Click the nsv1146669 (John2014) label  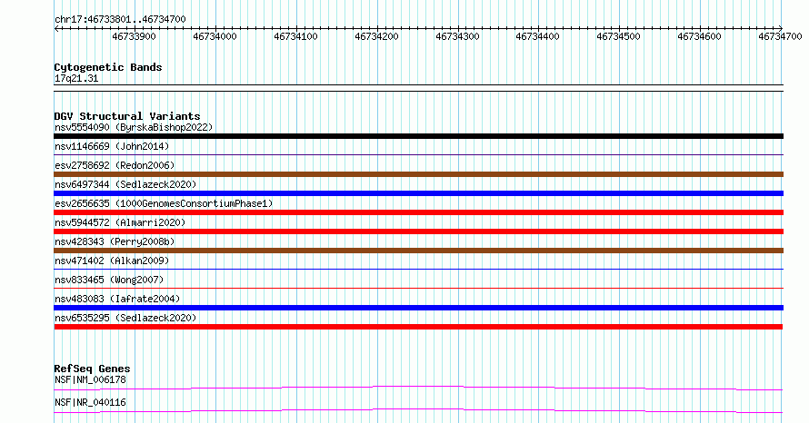coord(112,146)
